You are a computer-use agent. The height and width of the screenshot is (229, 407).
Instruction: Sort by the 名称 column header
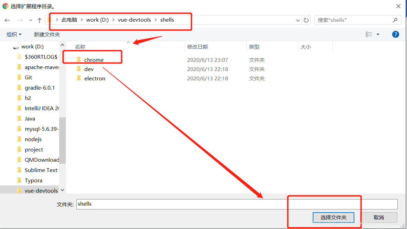80,47
